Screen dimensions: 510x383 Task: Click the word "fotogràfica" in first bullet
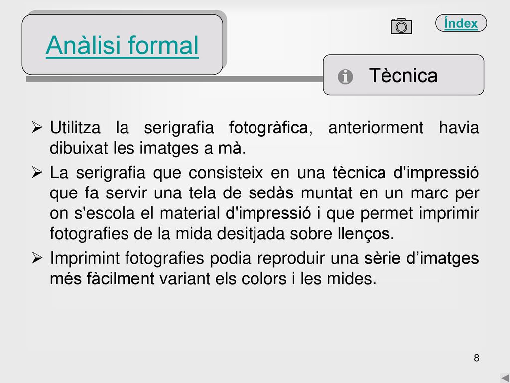coord(268,127)
